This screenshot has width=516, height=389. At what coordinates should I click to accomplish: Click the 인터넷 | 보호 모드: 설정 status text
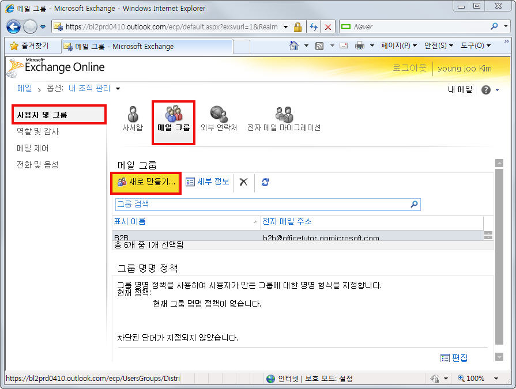pyautogui.click(x=315, y=379)
